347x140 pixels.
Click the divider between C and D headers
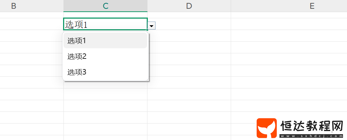147,6
